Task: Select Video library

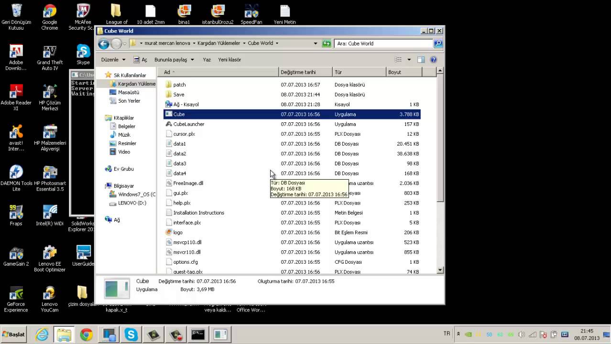Action: coord(120,152)
